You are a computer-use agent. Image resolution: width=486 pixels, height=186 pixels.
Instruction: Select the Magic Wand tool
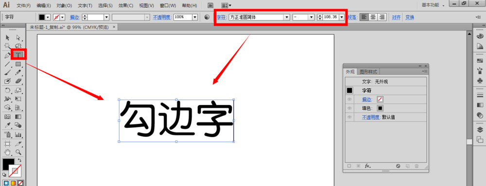coord(8,46)
